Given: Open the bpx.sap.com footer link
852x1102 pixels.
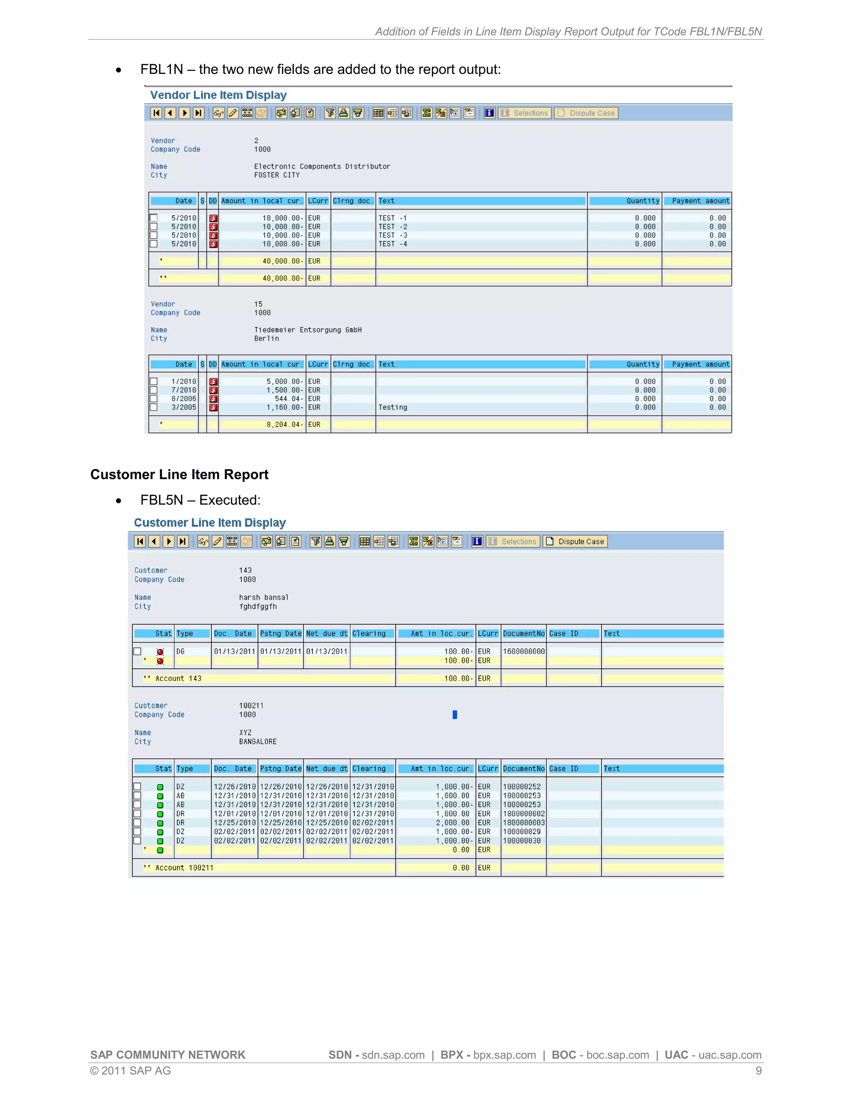Looking at the screenshot, I should 505,1055.
